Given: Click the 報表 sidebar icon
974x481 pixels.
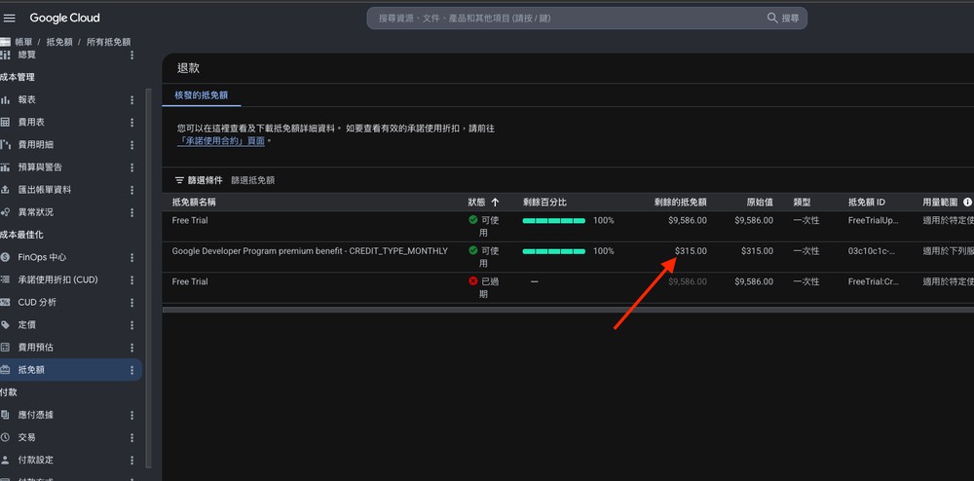Looking at the screenshot, I should [x=5, y=100].
